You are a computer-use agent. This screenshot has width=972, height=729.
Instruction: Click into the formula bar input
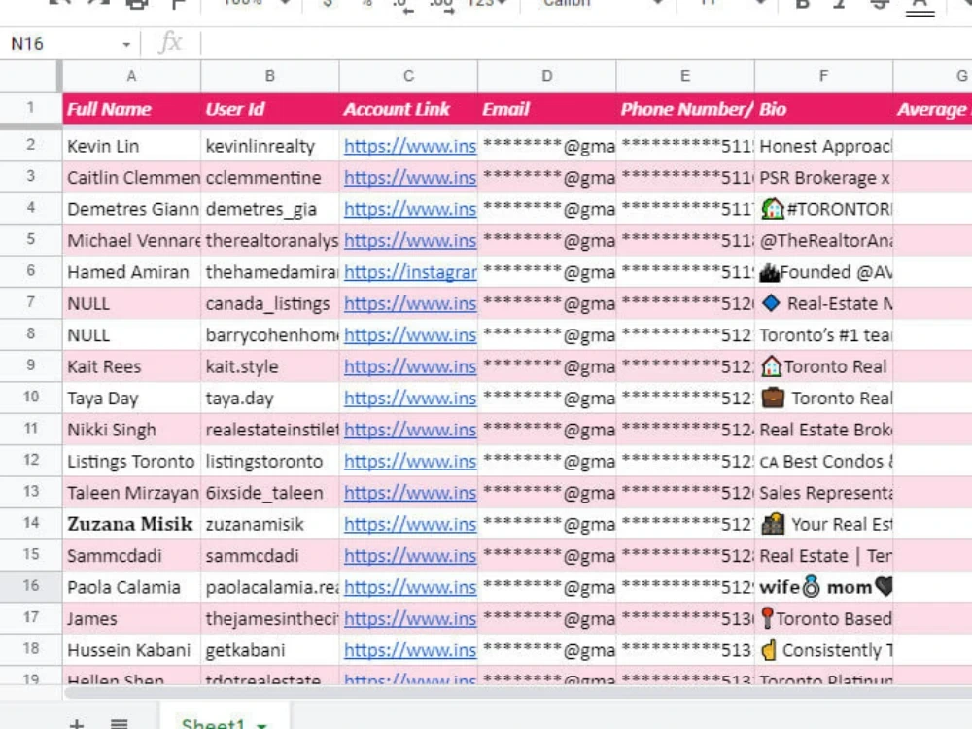tap(586, 44)
